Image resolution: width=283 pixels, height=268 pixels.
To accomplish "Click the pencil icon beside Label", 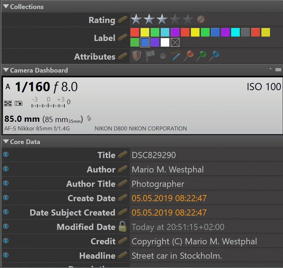I will point(123,37).
